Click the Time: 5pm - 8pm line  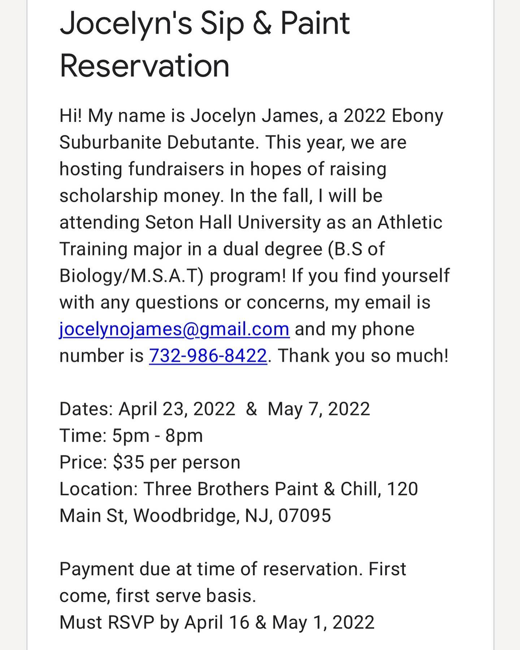pyautogui.click(x=131, y=435)
